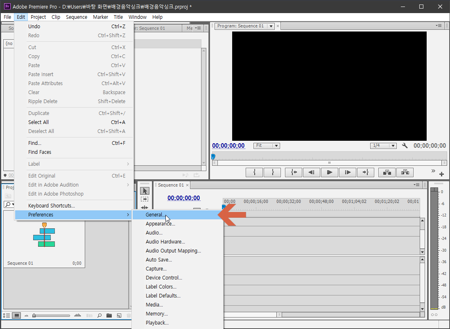Screen dimensions: 450x329
Task: Open the Marker menu
Action: pyautogui.click(x=100, y=17)
